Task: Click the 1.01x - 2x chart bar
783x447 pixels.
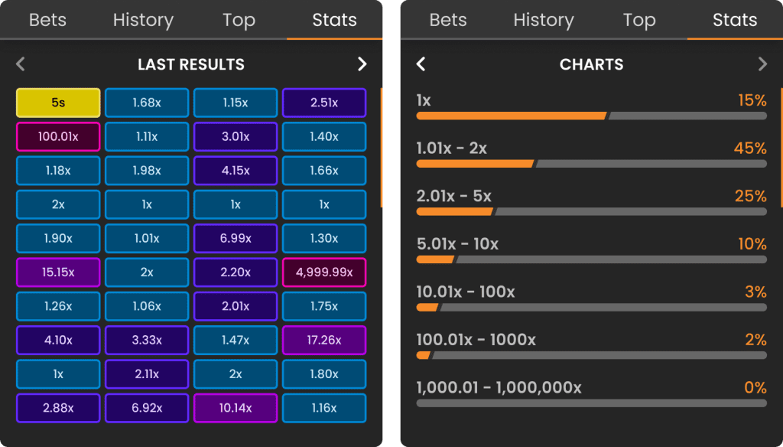Action: pyautogui.click(x=591, y=164)
